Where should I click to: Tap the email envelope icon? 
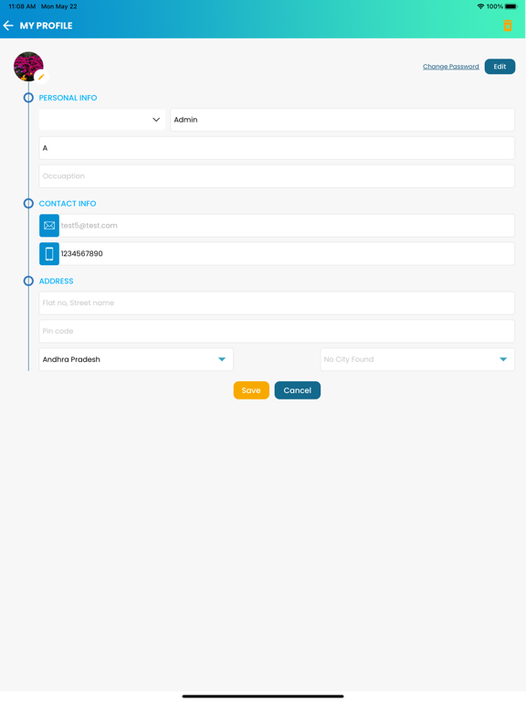click(49, 225)
